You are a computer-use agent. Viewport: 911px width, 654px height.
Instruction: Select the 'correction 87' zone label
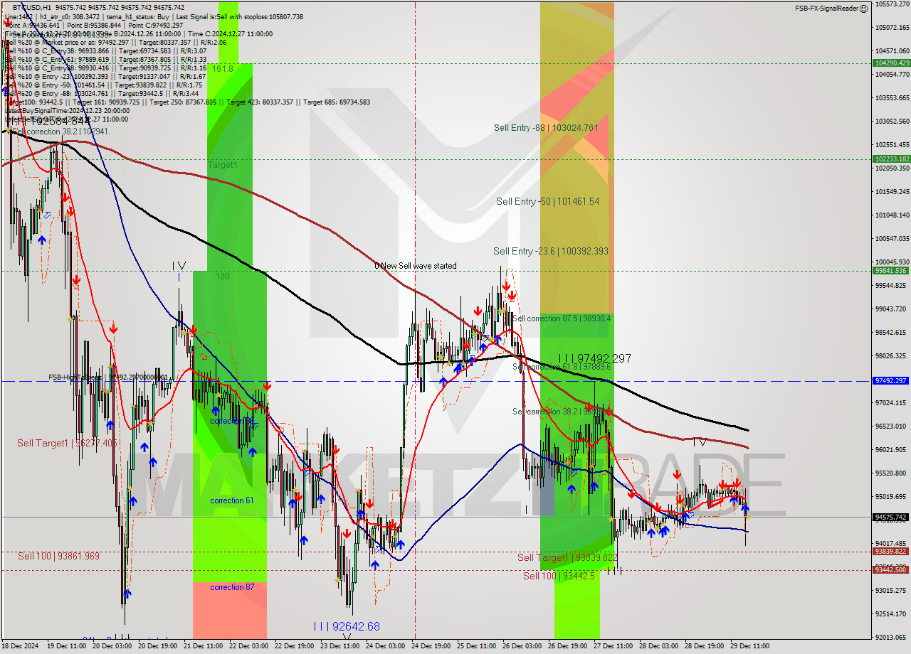(232, 587)
